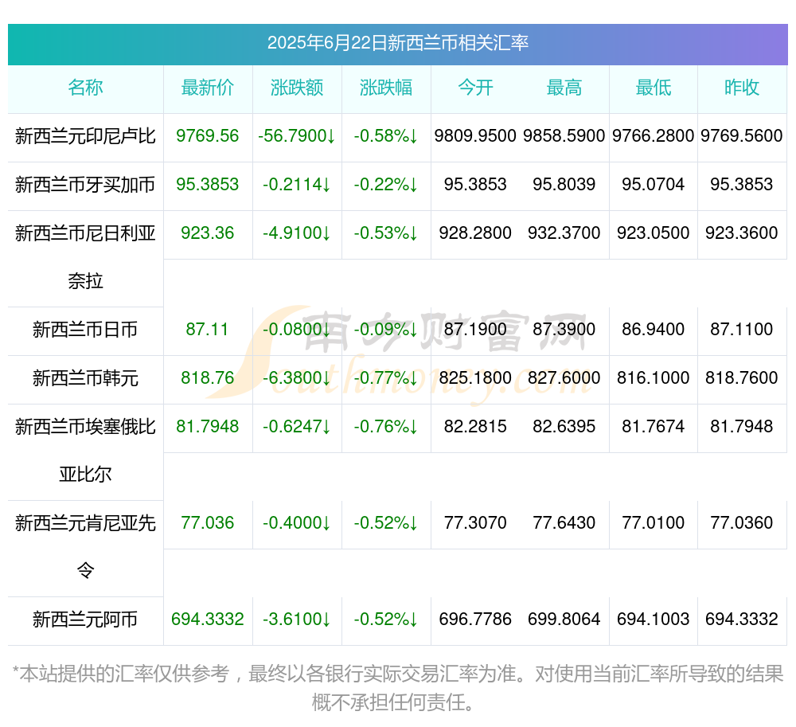This screenshot has height=727, width=796.
Task: Select the 新西兰币埃塞俄比亚比尔 row name
Action: tap(85, 451)
